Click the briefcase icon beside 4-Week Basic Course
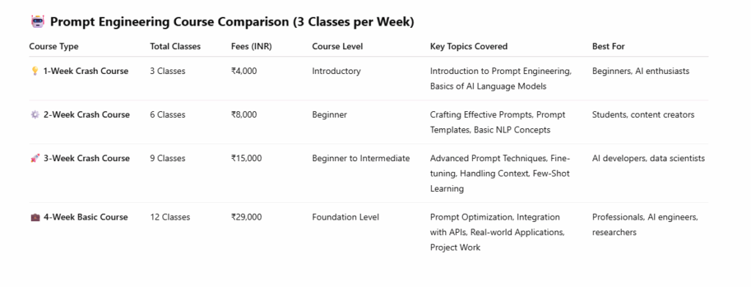751x287 pixels. coord(35,217)
